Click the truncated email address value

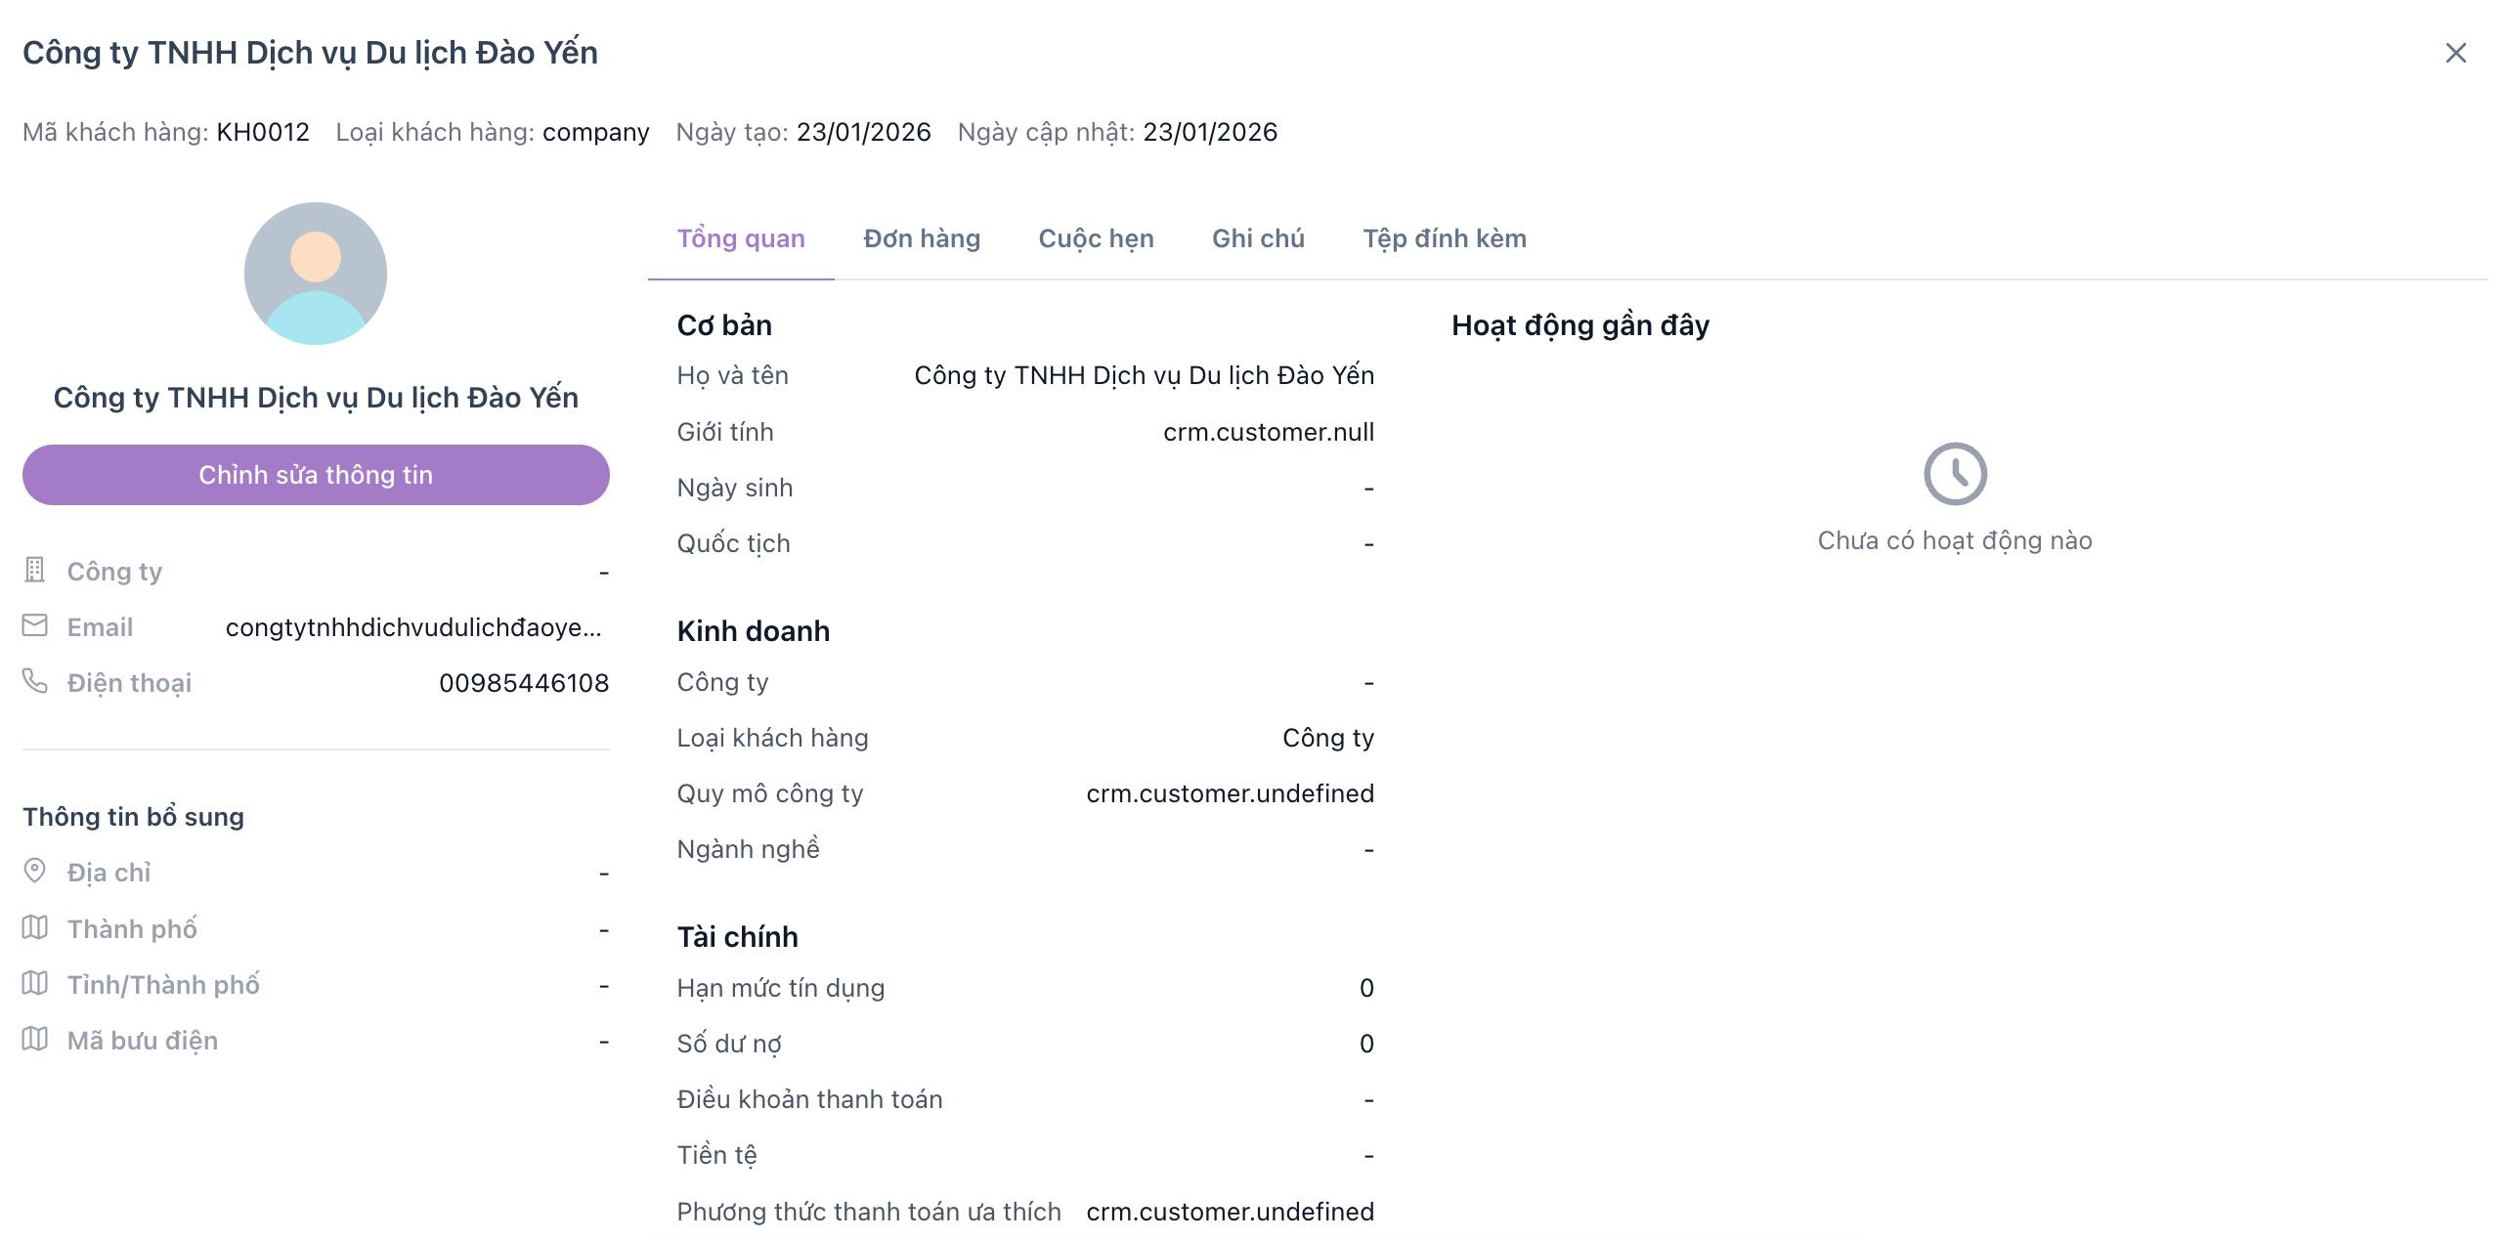point(413,627)
